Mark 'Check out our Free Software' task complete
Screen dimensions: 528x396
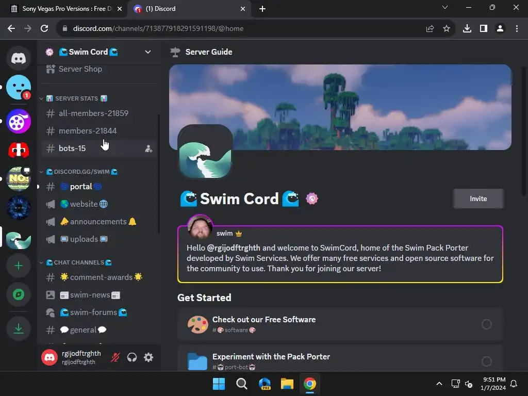(x=487, y=324)
